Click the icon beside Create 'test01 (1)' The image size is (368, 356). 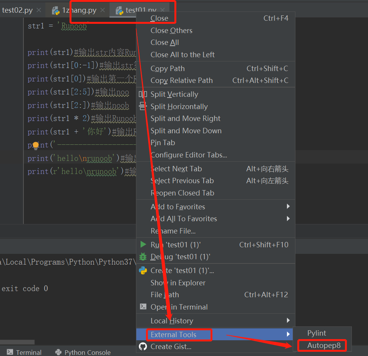tap(142, 270)
